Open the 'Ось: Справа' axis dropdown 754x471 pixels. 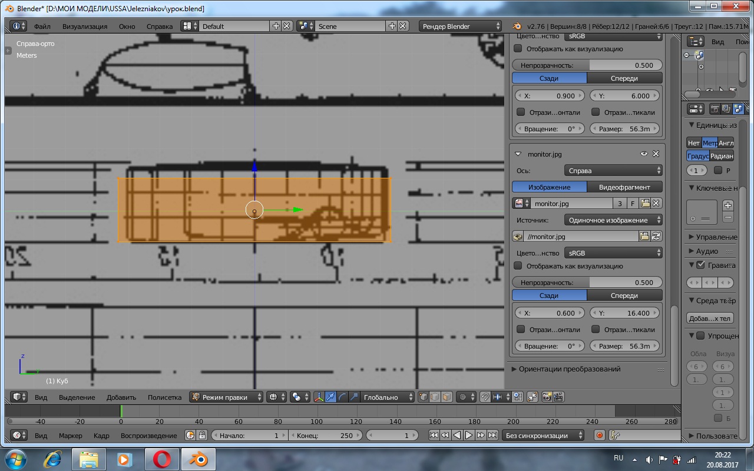[x=613, y=171]
